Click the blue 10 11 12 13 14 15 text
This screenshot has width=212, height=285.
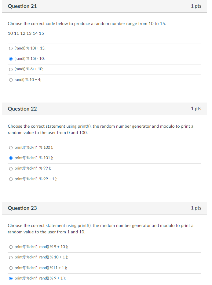click(26, 33)
